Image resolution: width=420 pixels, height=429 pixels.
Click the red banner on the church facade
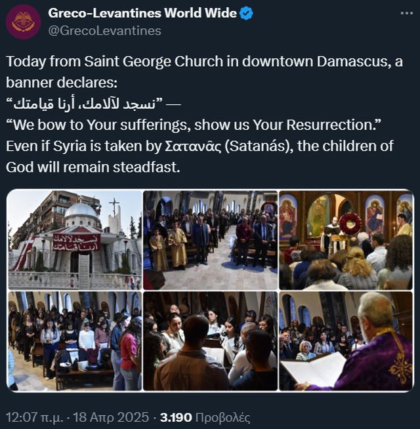pos(76,241)
